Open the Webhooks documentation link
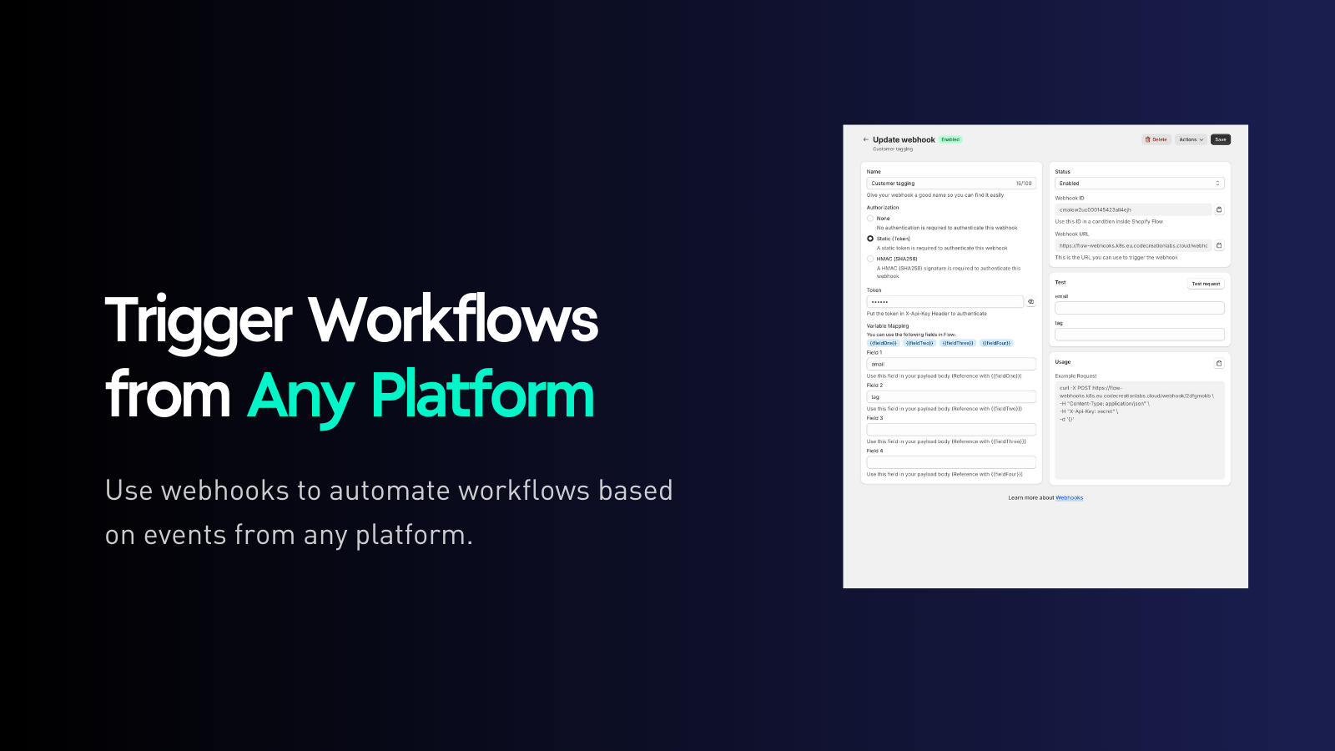 coord(1068,497)
